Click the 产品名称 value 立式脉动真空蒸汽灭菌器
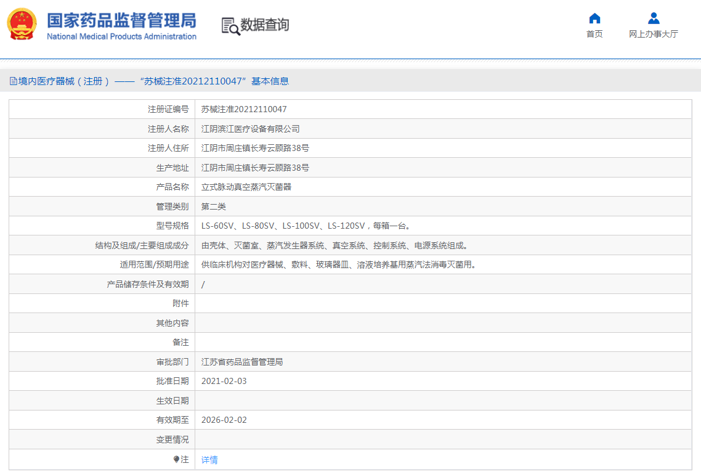Screen dimensions: 701x474 click(x=245, y=186)
